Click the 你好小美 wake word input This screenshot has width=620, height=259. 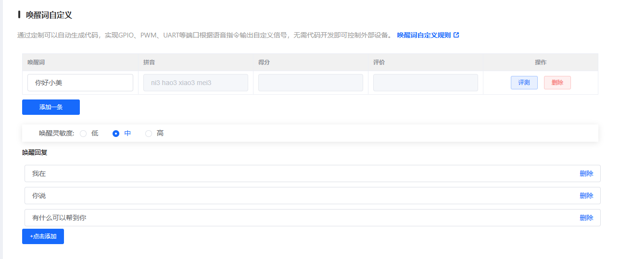[x=80, y=83]
